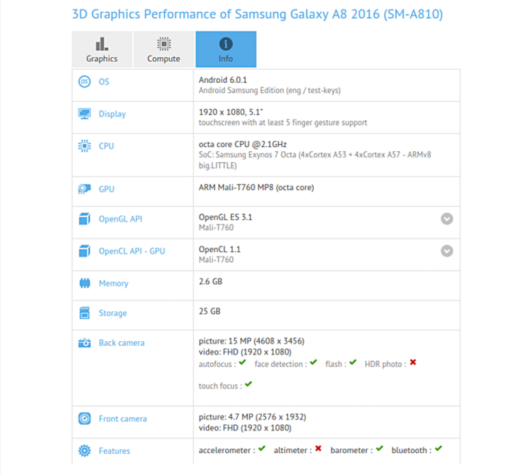This screenshot has width=530, height=475.
Task: Click the Display label
Action: click(112, 114)
